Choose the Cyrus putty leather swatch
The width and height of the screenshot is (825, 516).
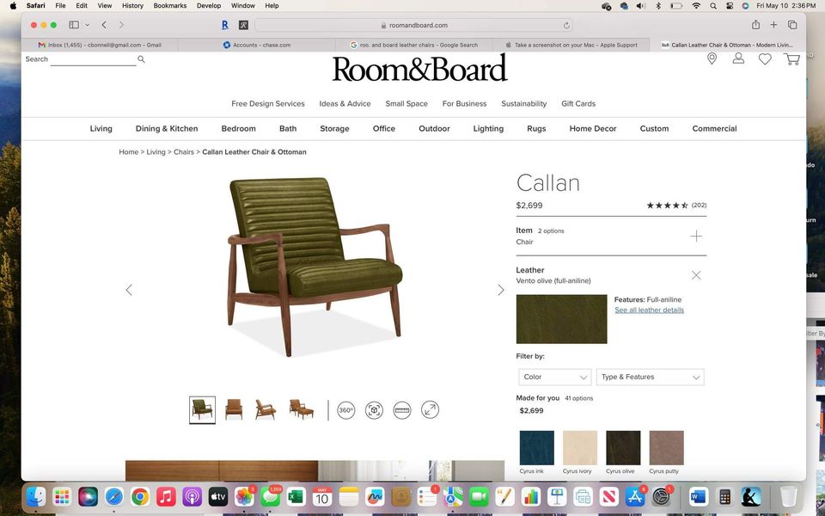tap(666, 448)
